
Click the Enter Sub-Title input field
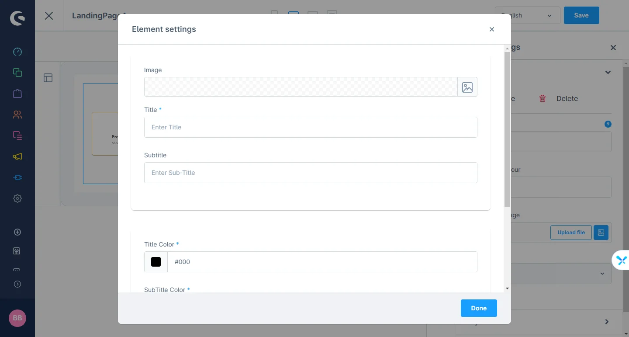[311, 173]
